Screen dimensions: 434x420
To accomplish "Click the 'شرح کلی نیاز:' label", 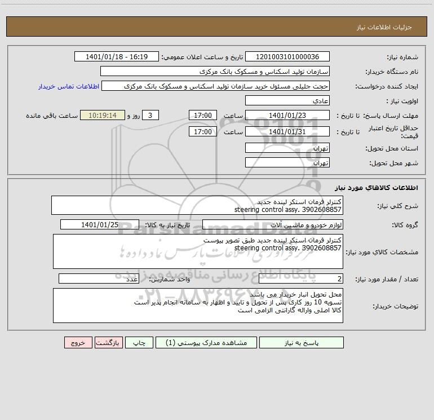I will [398, 206].
